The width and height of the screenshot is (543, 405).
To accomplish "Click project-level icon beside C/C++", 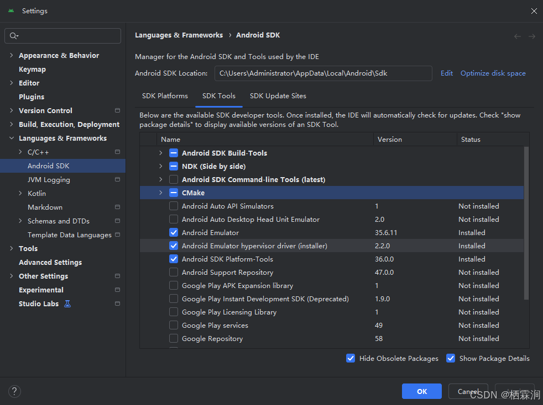I will point(117,152).
